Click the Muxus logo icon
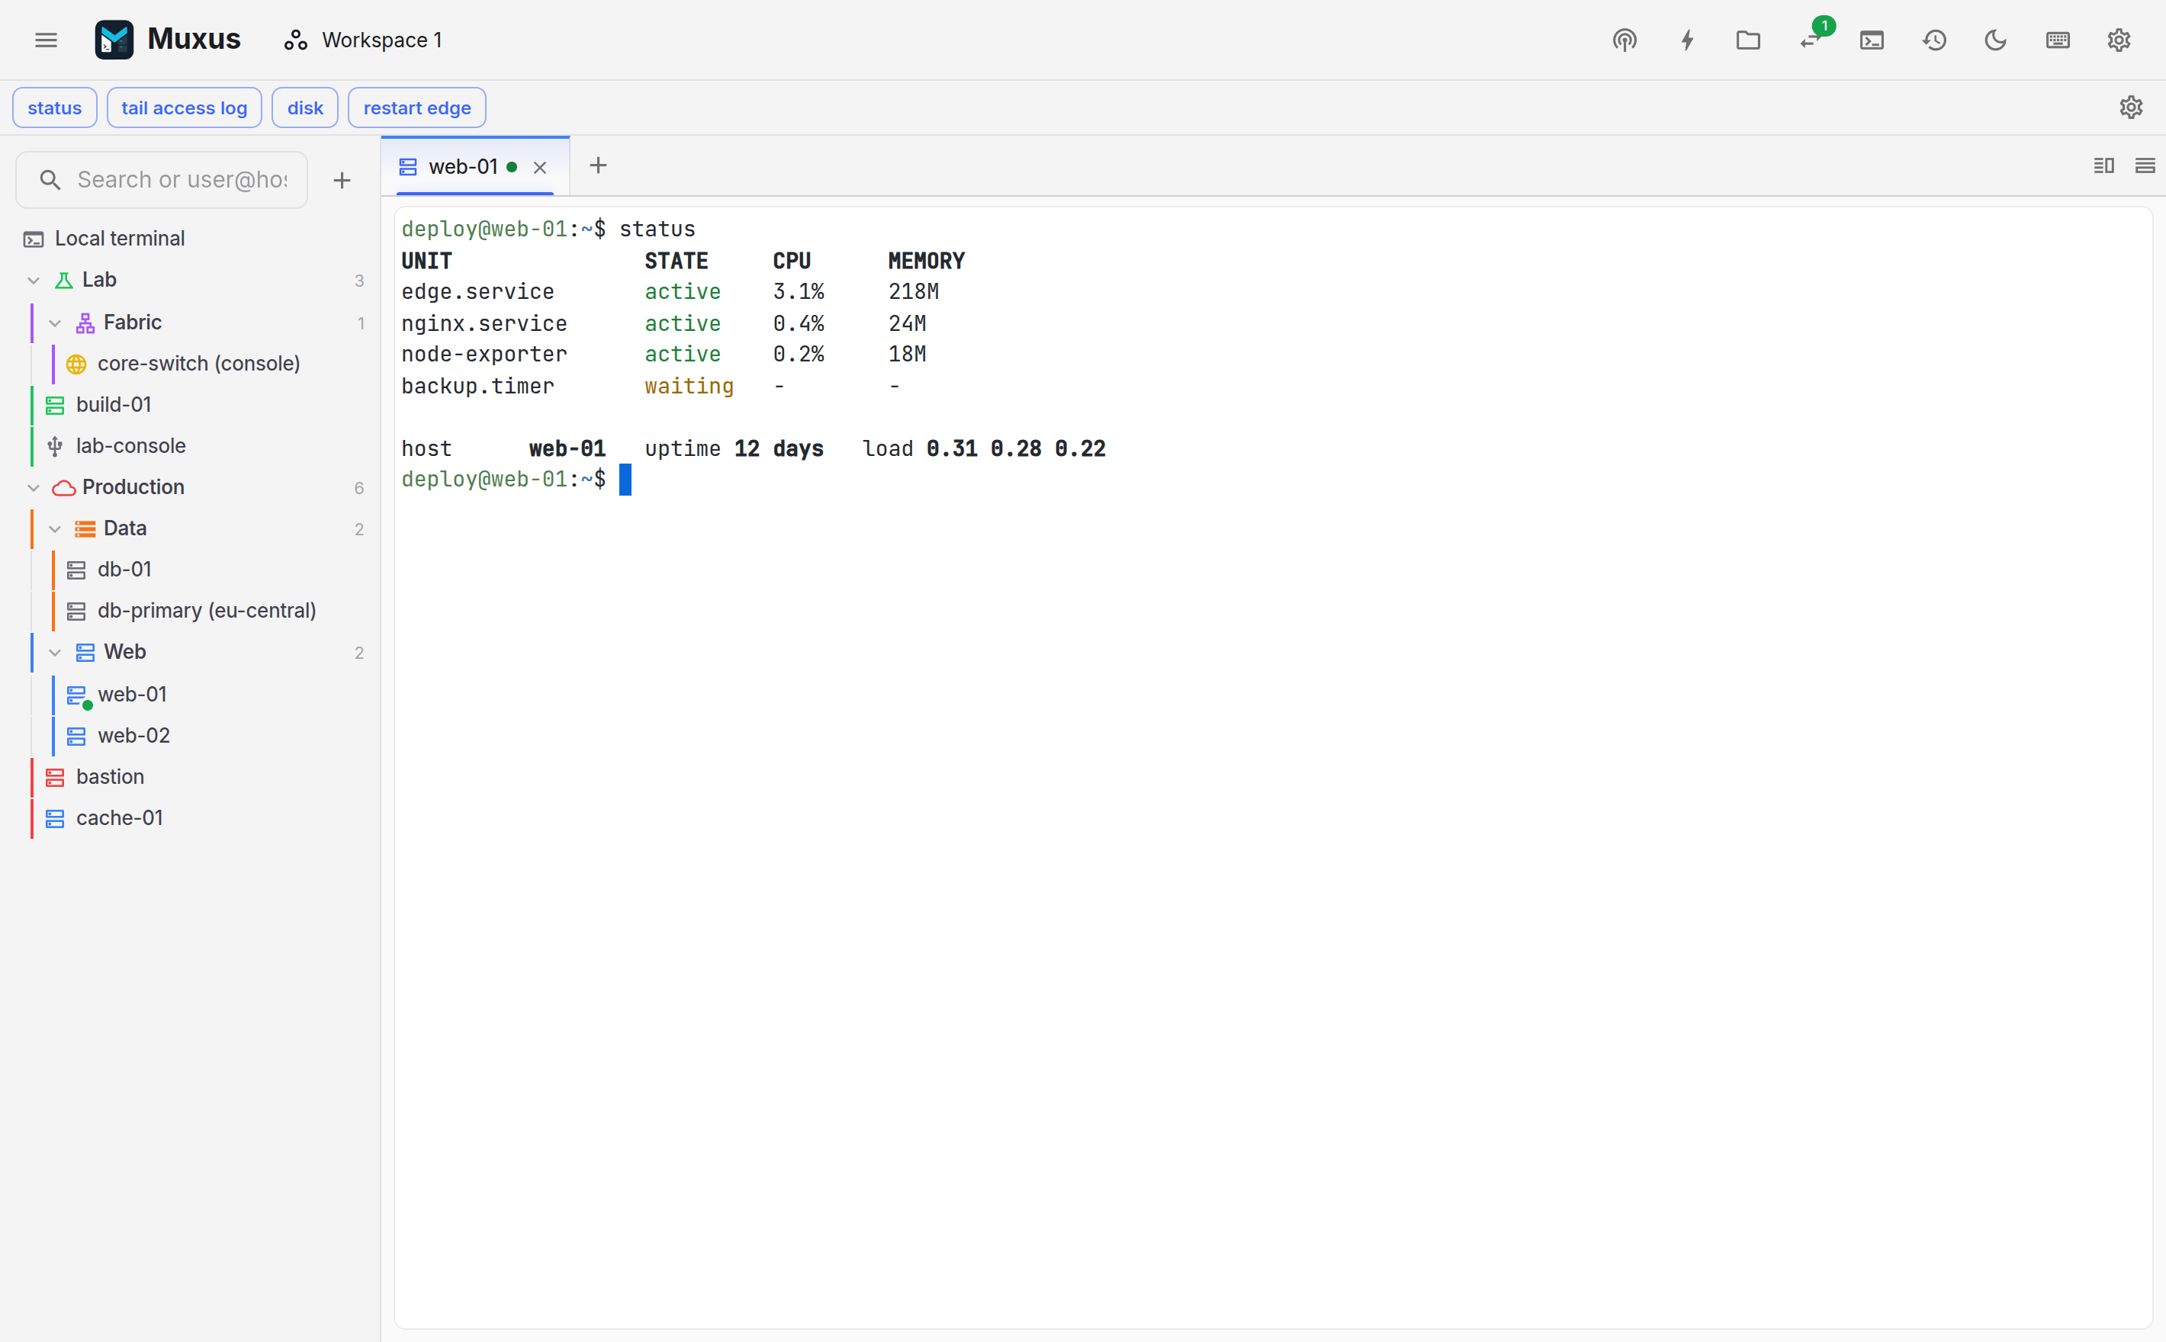2166x1342 pixels. 114,40
